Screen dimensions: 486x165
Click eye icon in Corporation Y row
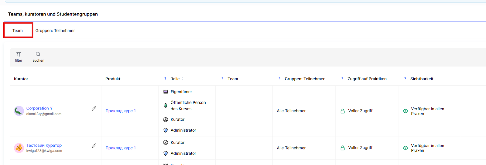point(405,111)
